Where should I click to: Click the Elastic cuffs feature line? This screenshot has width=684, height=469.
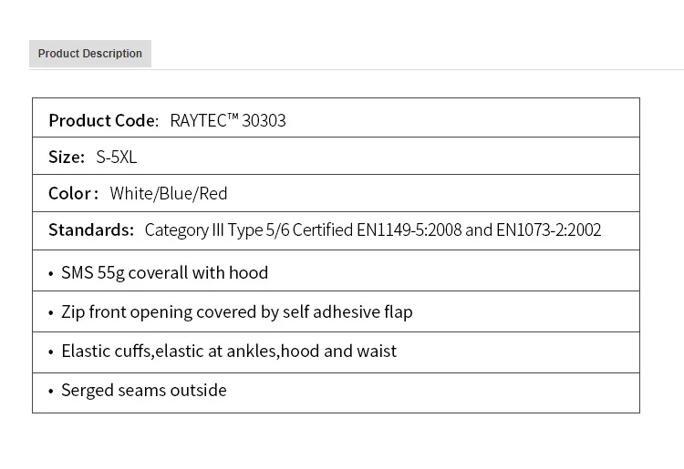229,351
